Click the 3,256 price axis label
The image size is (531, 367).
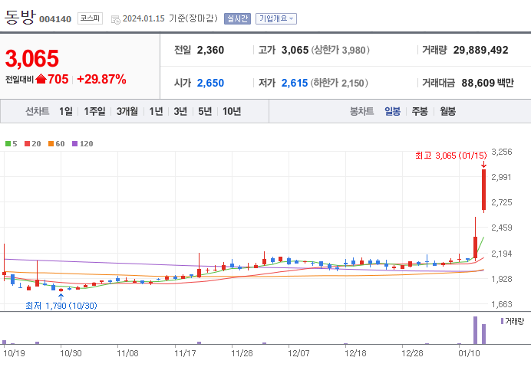point(502,152)
